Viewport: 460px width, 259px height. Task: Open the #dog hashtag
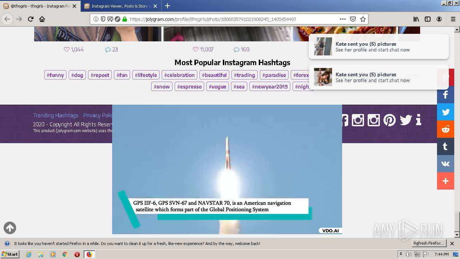[77, 75]
